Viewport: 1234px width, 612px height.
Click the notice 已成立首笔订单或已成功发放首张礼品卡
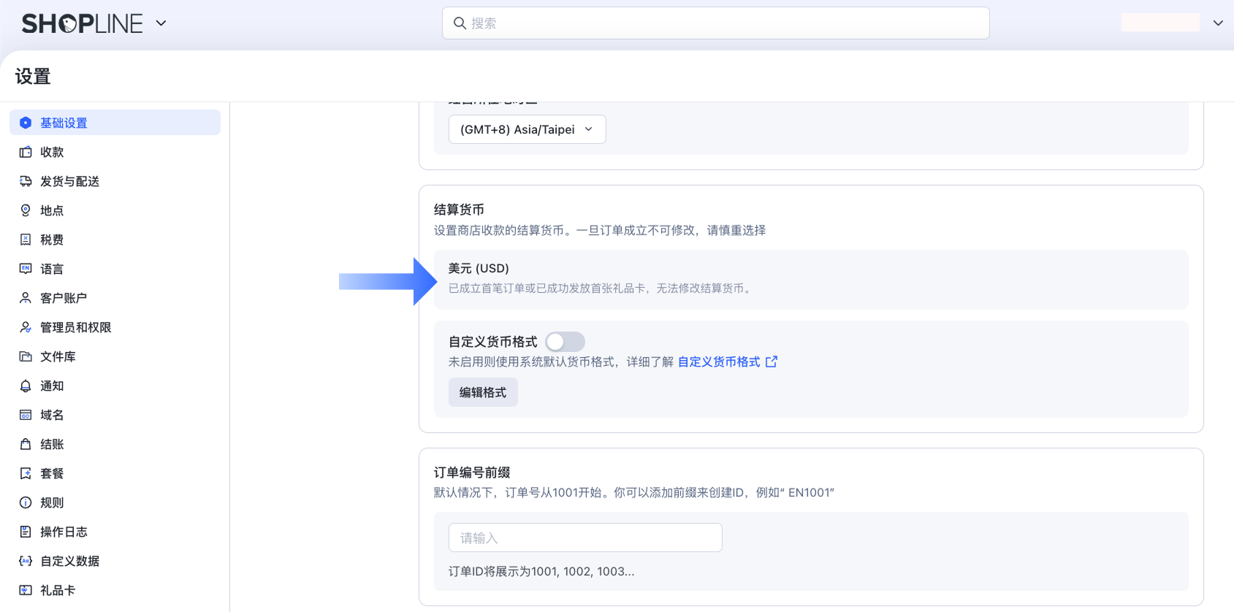(x=601, y=288)
